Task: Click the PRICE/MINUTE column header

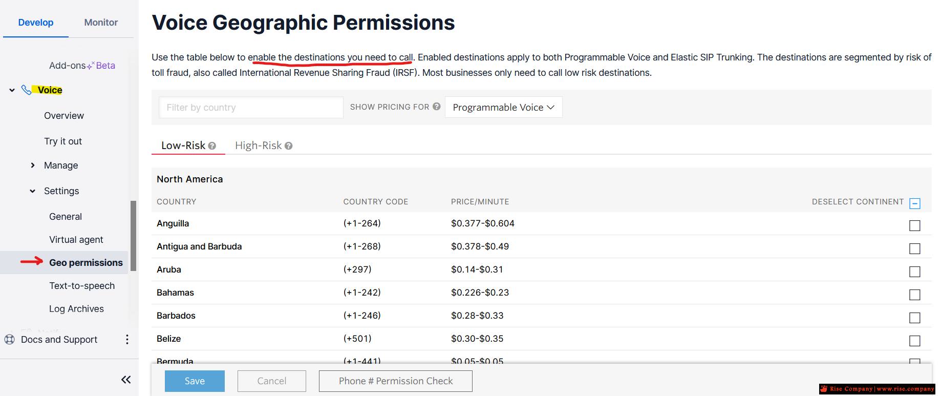Action: click(480, 202)
